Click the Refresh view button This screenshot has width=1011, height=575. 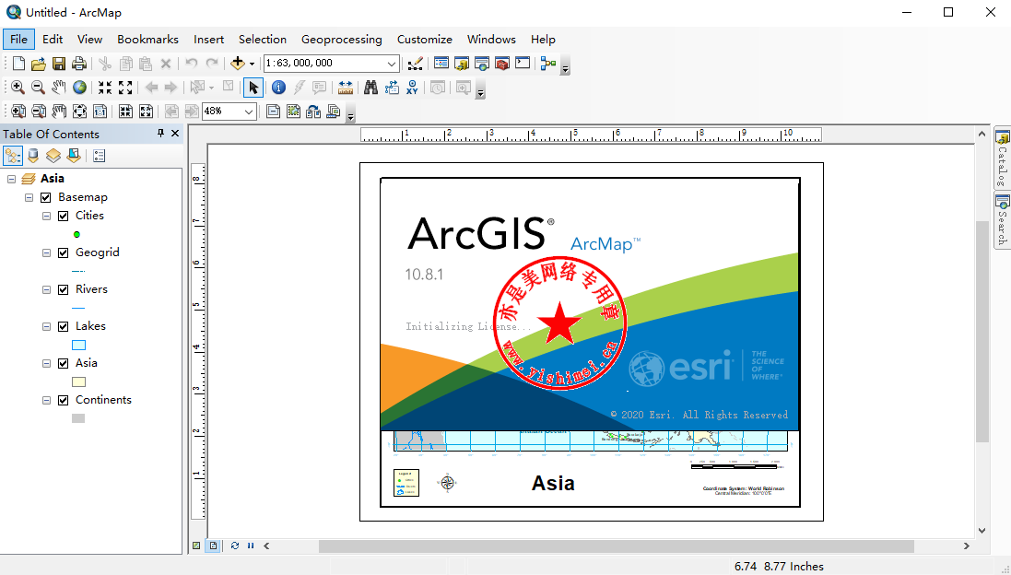tap(235, 546)
